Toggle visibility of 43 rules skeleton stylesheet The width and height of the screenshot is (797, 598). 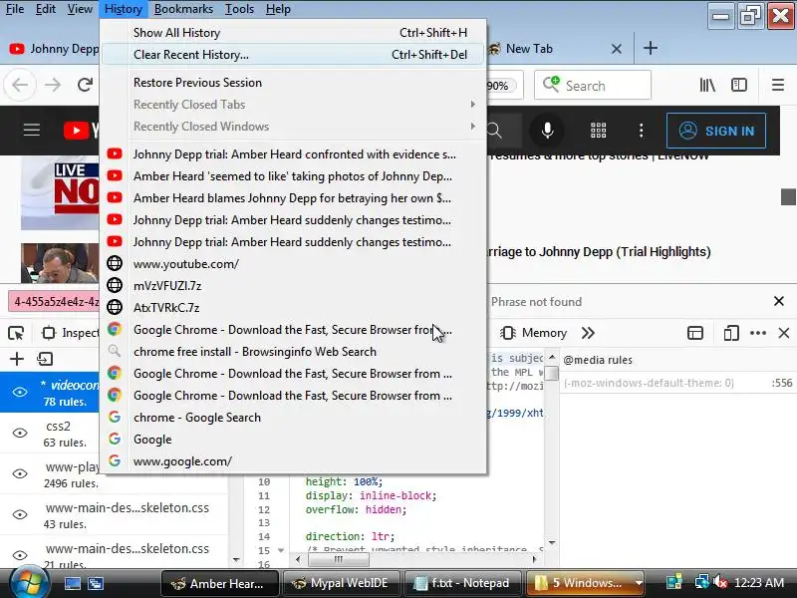pyautogui.click(x=20, y=514)
